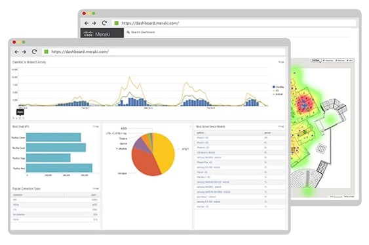Click the search magnifier icon beside Search Dashboard
Screen dimensions: 369x245
click(x=128, y=32)
